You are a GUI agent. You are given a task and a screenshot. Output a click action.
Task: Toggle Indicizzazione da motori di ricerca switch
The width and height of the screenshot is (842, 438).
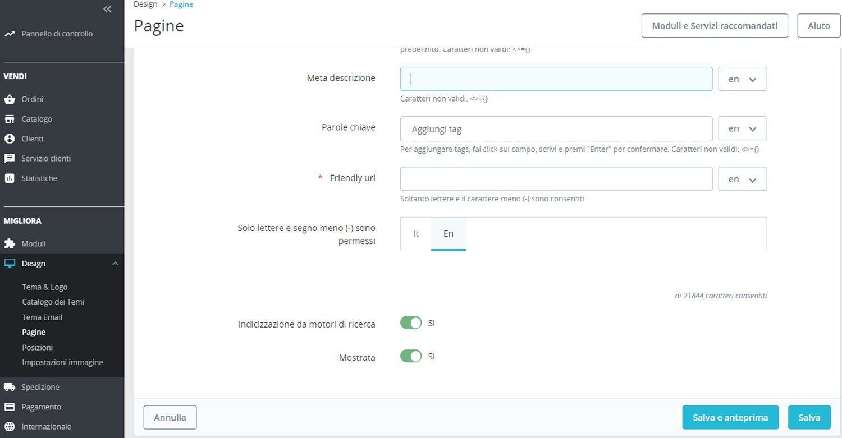(x=411, y=323)
